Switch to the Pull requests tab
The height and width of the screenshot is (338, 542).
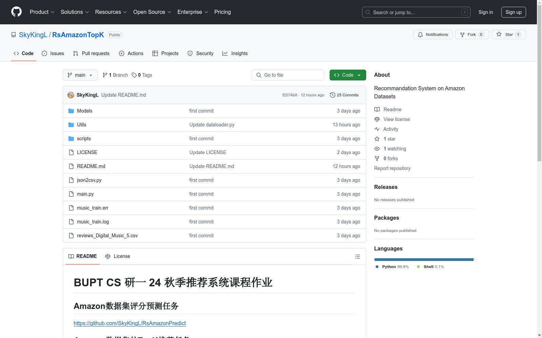[x=91, y=53]
